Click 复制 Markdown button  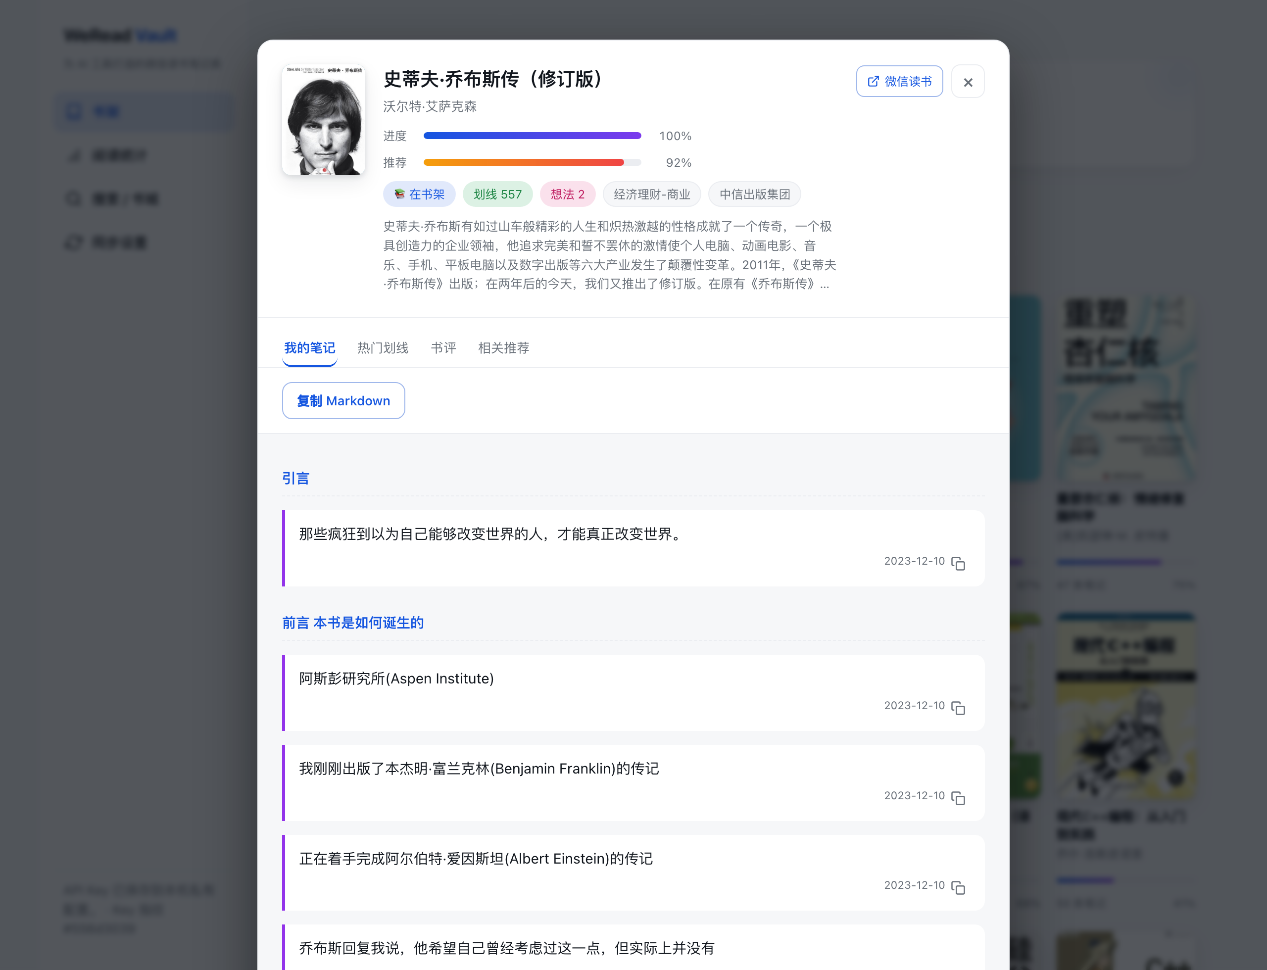click(x=343, y=401)
